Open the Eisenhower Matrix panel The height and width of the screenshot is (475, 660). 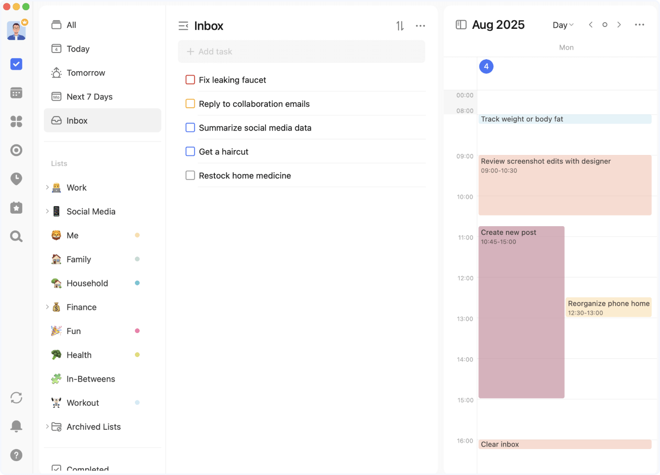pyautogui.click(x=16, y=121)
